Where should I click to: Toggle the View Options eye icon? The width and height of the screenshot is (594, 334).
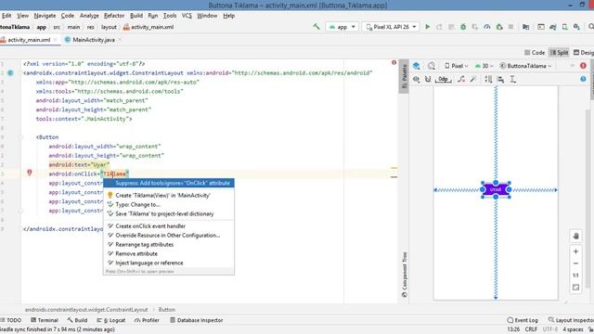[417, 79]
